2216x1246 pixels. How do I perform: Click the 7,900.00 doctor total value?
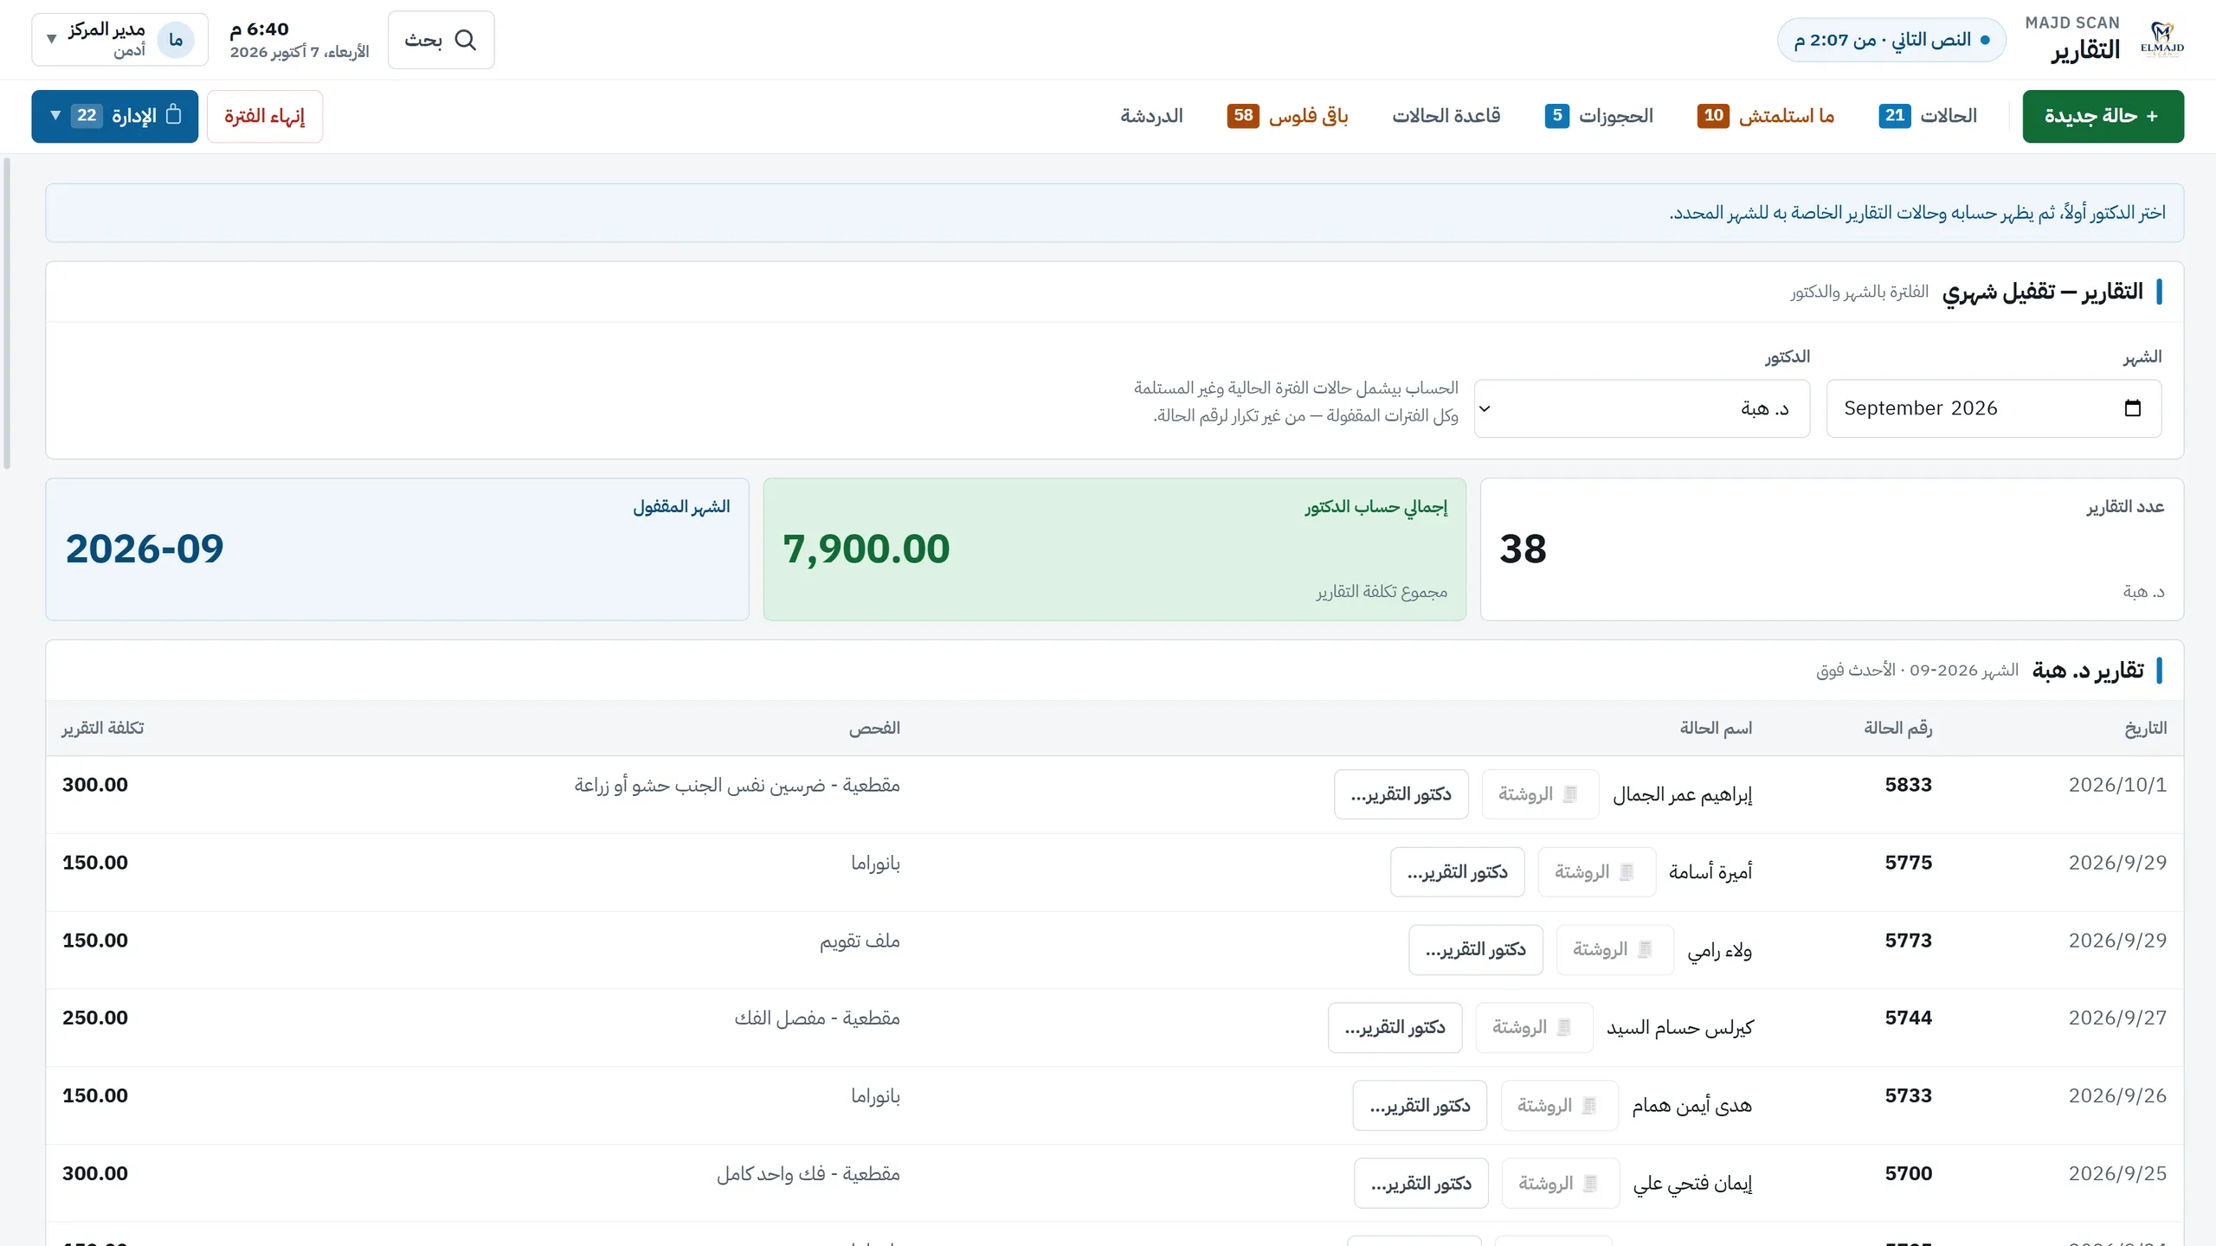866,549
